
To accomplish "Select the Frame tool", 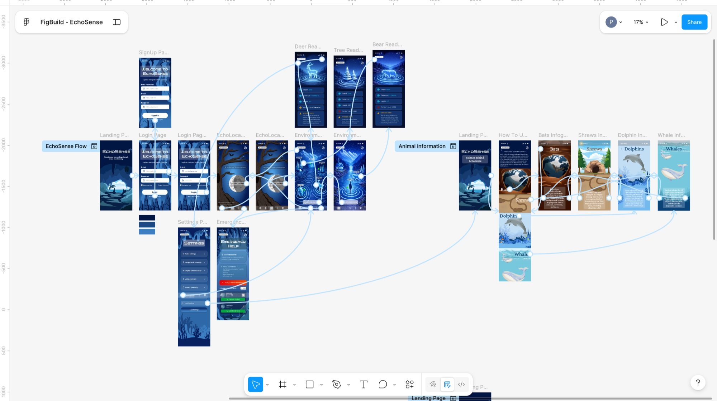I will (282, 384).
